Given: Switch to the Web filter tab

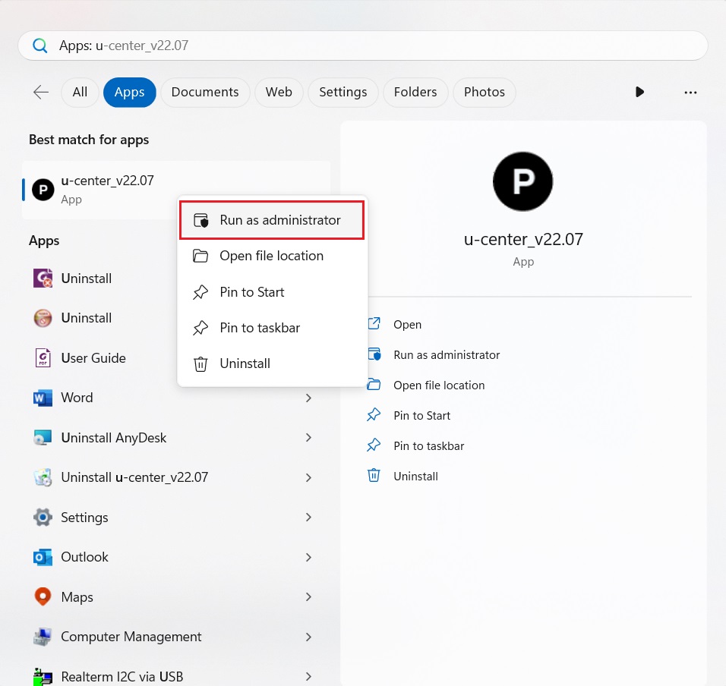Looking at the screenshot, I should [279, 92].
